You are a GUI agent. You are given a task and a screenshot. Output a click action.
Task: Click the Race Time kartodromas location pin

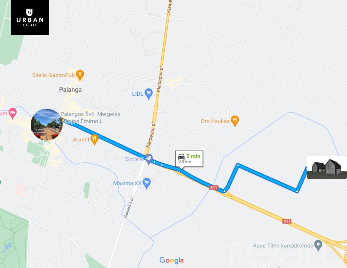318,245
